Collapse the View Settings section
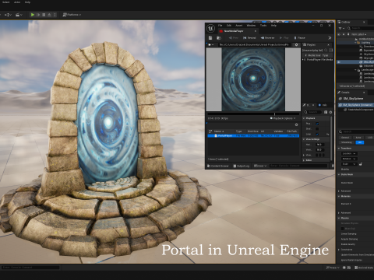This screenshot has width=374, height=280. 304,139
